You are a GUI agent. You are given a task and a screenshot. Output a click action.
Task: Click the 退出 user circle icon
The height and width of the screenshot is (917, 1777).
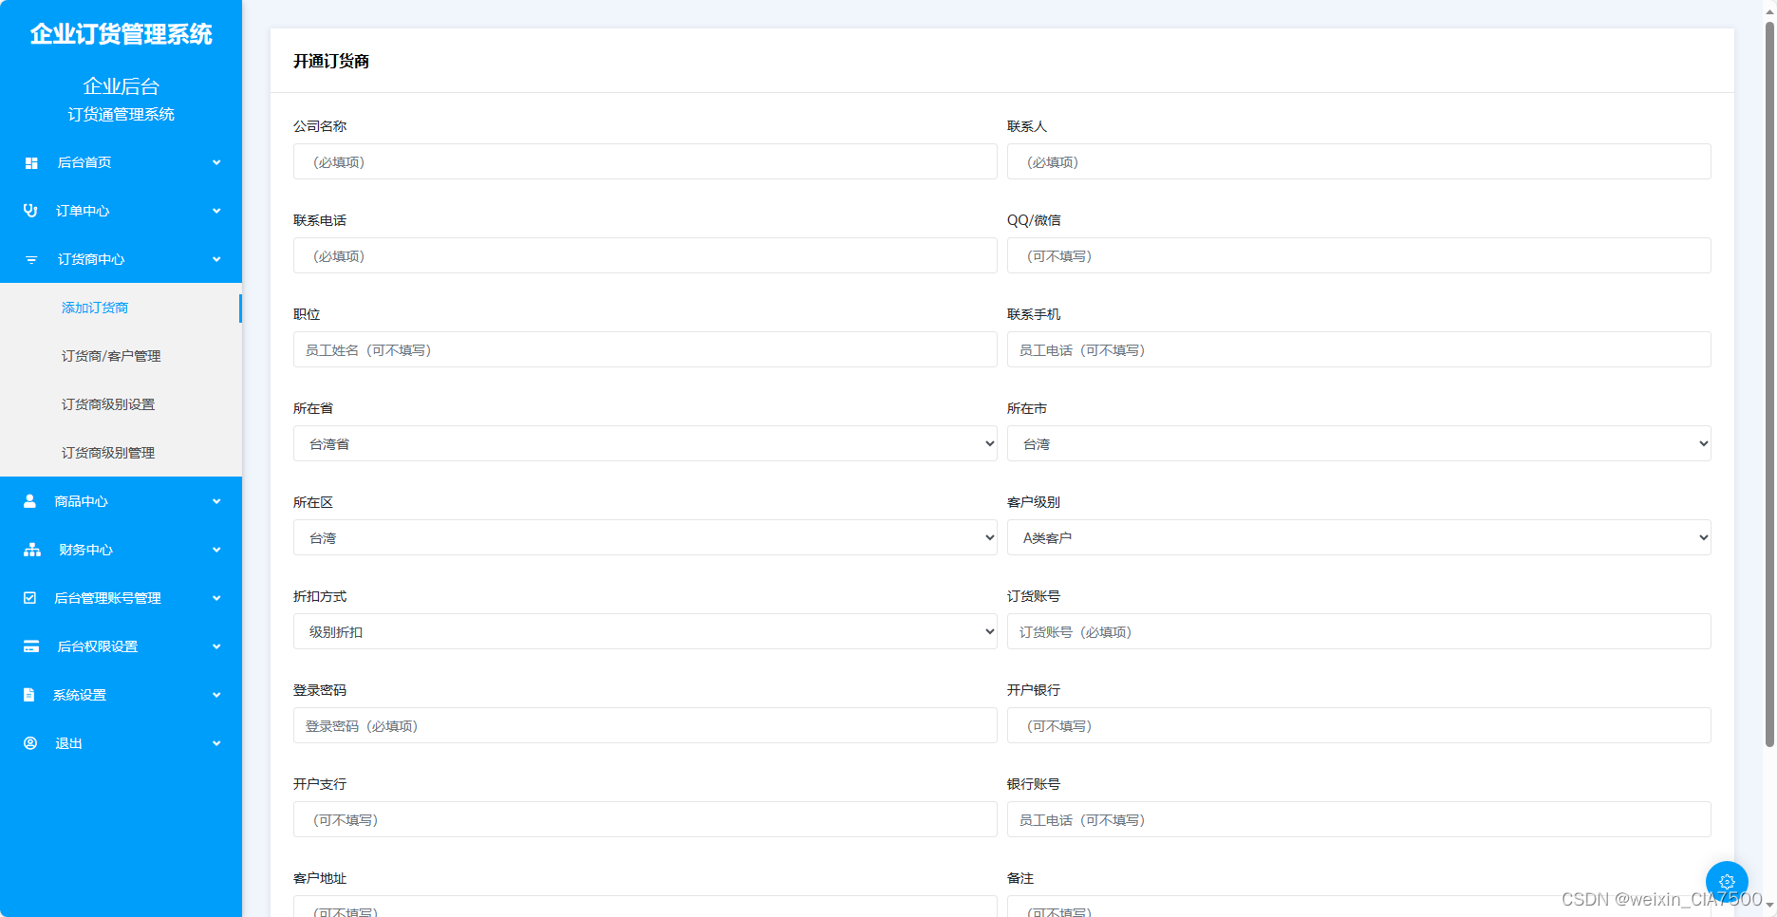tap(30, 743)
